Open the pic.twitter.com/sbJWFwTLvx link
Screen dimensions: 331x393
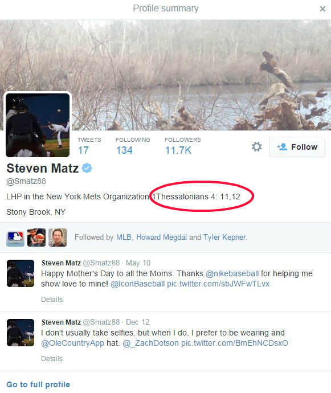coord(218,284)
